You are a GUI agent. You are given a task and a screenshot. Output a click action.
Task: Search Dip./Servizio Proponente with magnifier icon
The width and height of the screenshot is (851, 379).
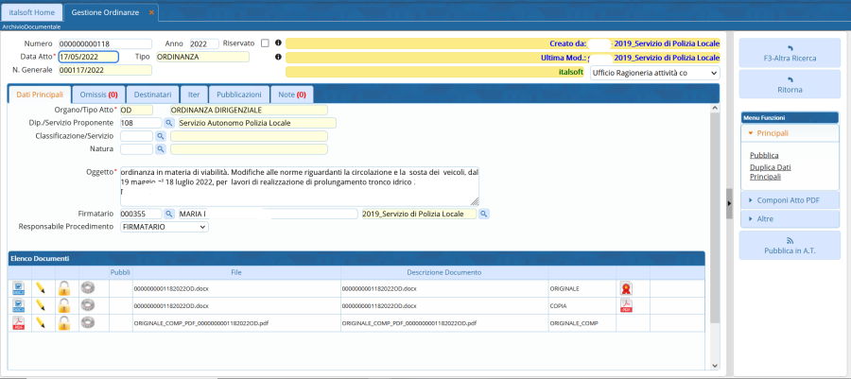[x=169, y=123]
